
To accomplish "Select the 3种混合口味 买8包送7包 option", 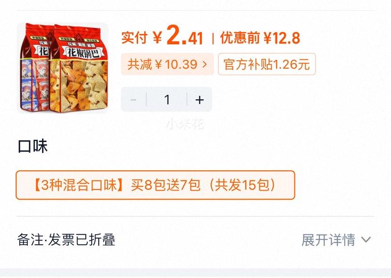I will (x=155, y=185).
